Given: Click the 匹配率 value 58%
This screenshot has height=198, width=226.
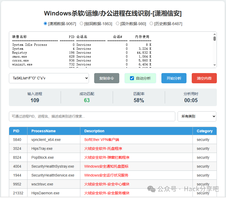Looking at the screenshot, I should coord(139,100).
